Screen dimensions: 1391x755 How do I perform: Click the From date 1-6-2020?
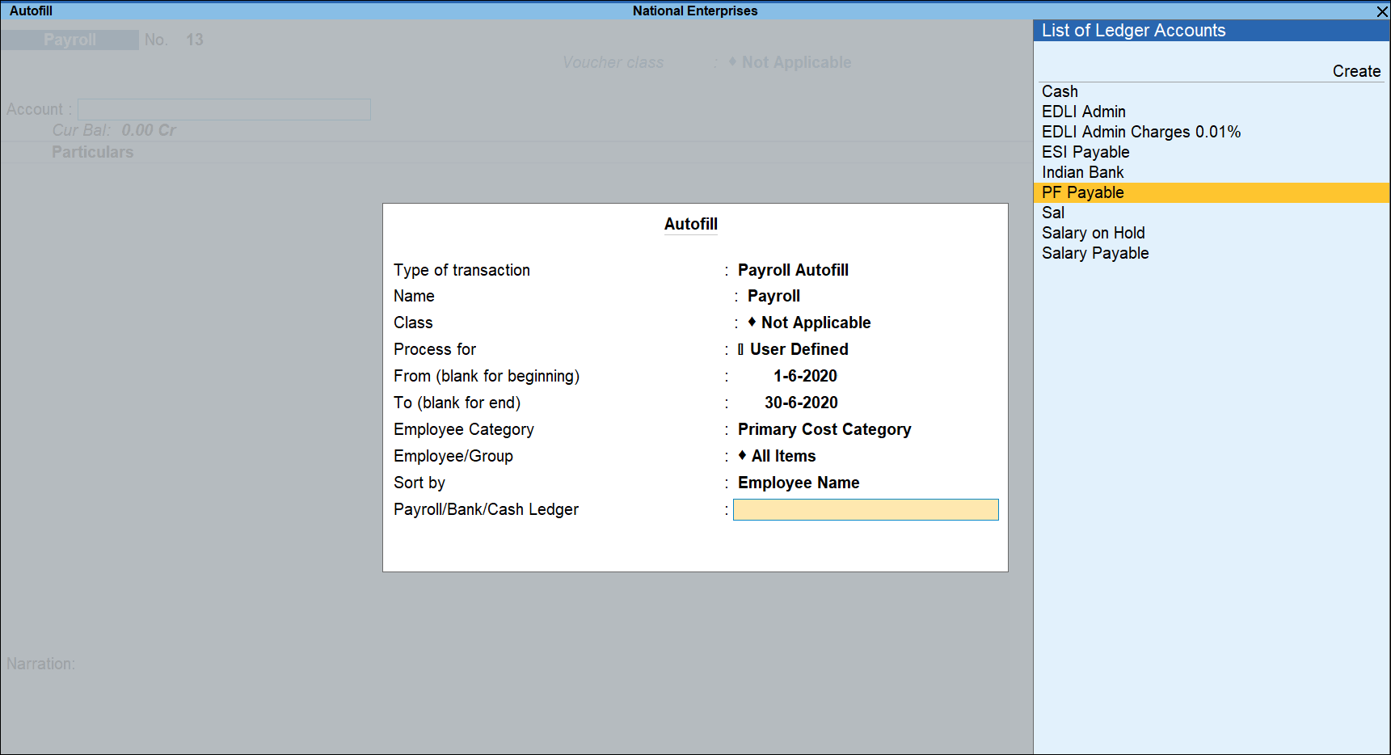[805, 376]
